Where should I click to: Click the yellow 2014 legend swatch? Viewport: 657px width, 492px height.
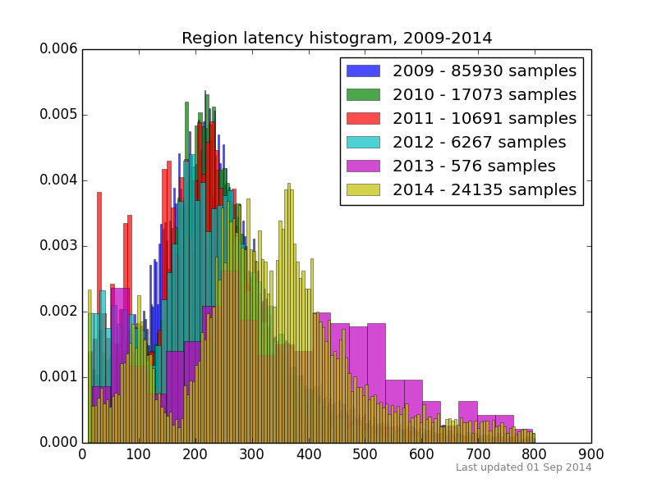tap(363, 190)
